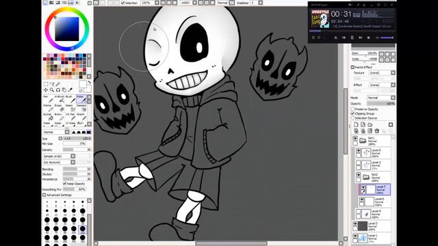Pick the rotate canvas tool
The image size is (438, 246).
click(x=57, y=90)
